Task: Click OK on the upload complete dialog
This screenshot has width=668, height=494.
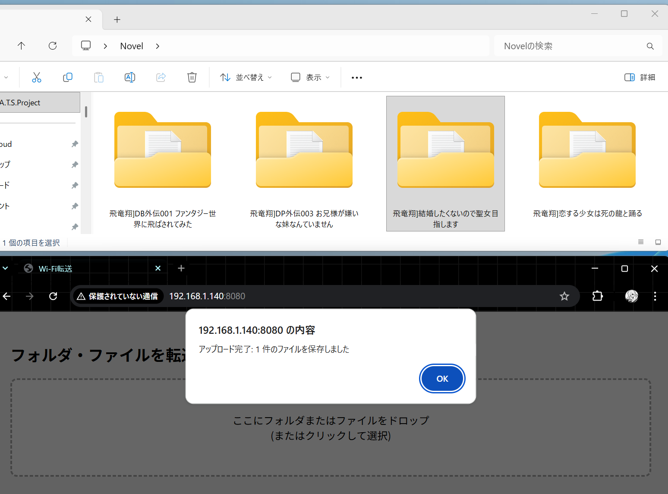Action: pos(442,378)
